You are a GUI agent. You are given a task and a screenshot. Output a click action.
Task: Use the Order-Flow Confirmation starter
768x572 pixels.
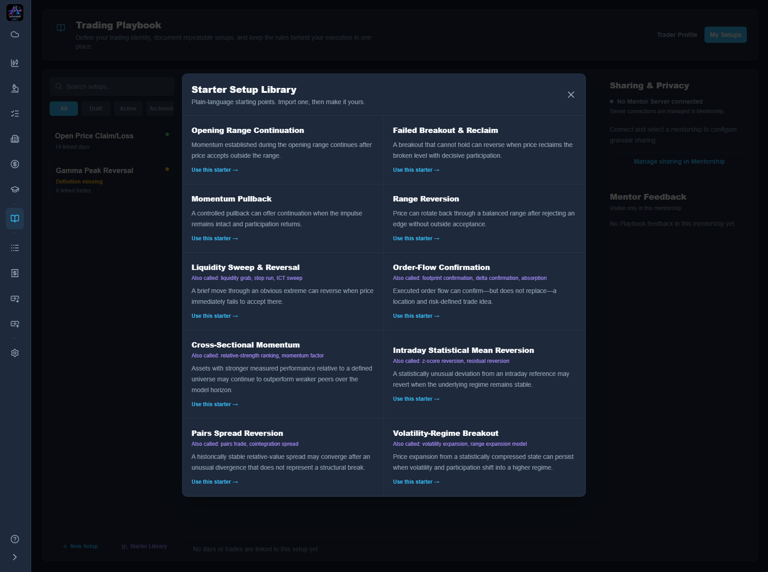[416, 316]
